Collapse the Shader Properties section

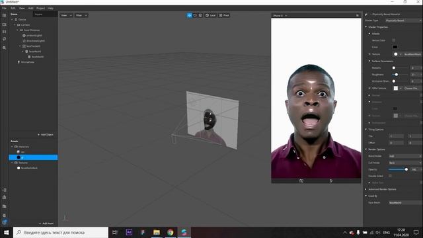(x=366, y=27)
